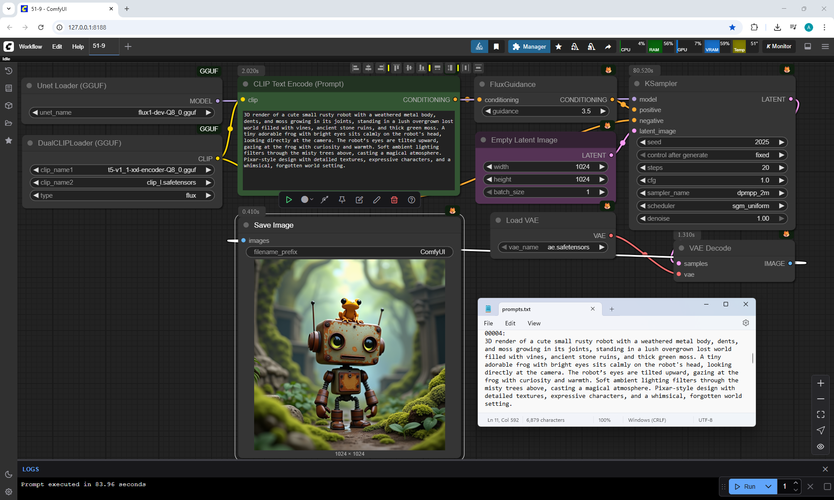Open the queue history sidebar icon
The image size is (834, 500).
click(x=8, y=71)
